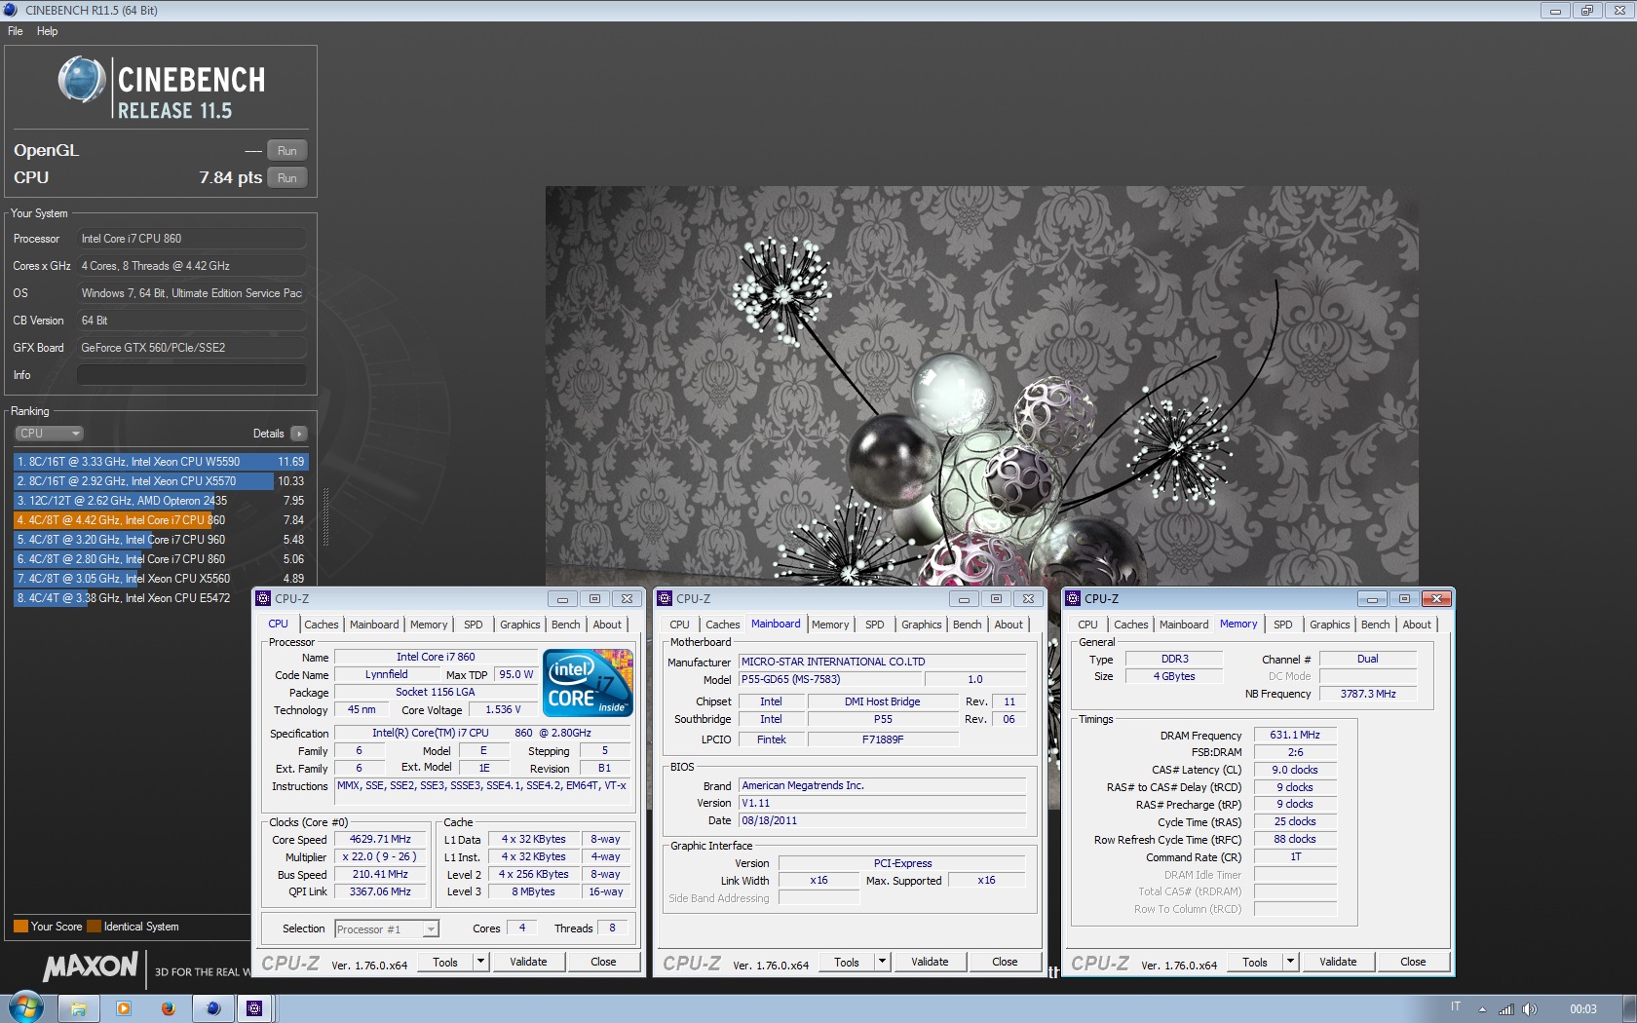The width and height of the screenshot is (1637, 1023).
Task: Click Validate in CPU-Z Memory window
Action: coord(1338,962)
